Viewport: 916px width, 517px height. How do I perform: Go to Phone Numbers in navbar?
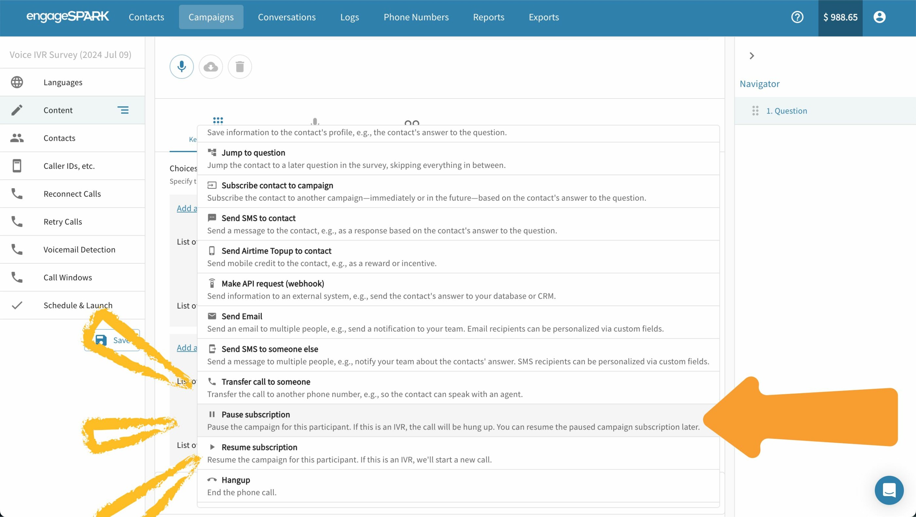tap(416, 17)
